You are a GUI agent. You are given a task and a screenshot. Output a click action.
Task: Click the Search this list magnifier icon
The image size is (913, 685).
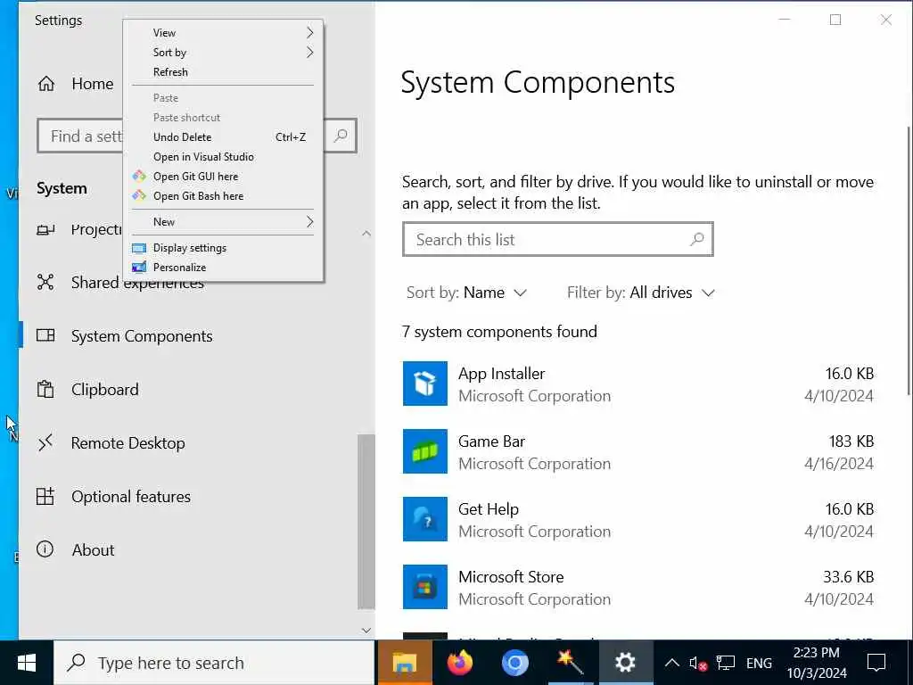[x=697, y=239]
